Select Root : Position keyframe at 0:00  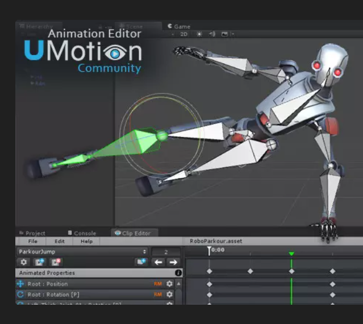pos(209,284)
